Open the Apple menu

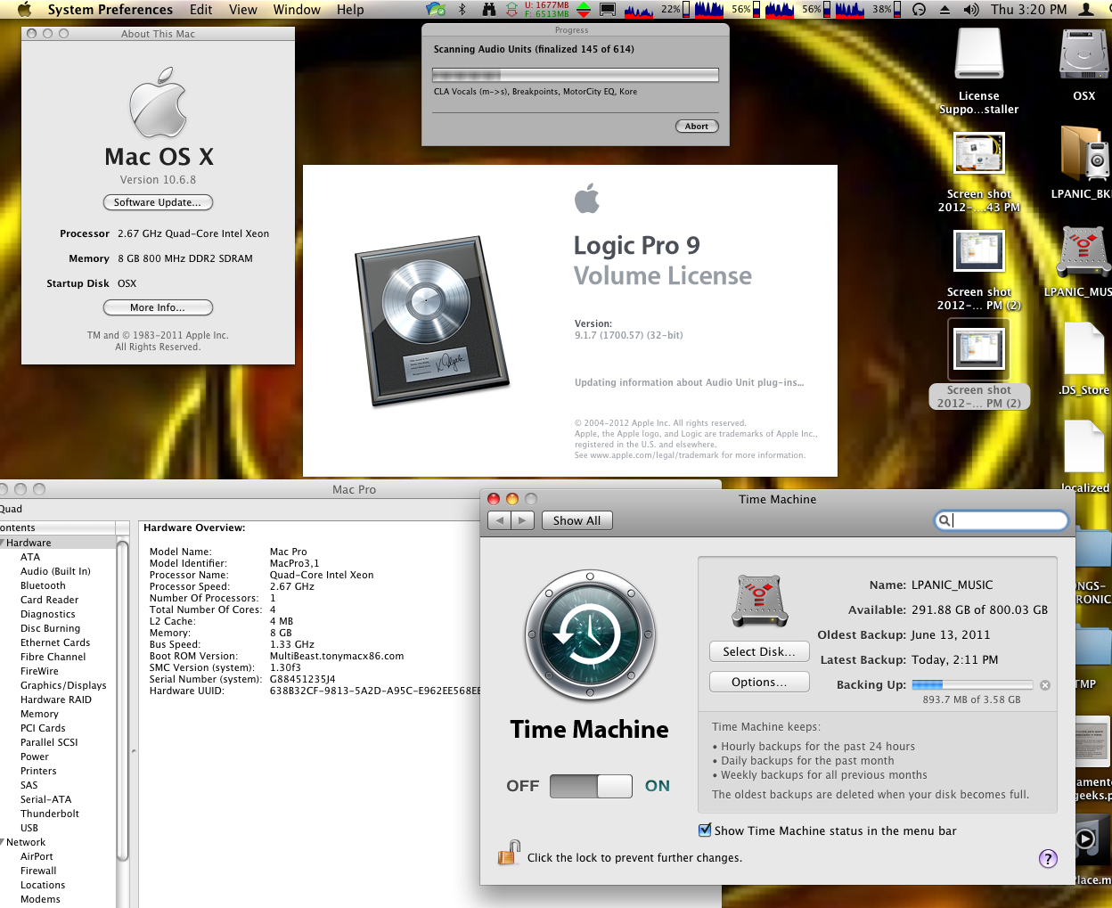[24, 9]
